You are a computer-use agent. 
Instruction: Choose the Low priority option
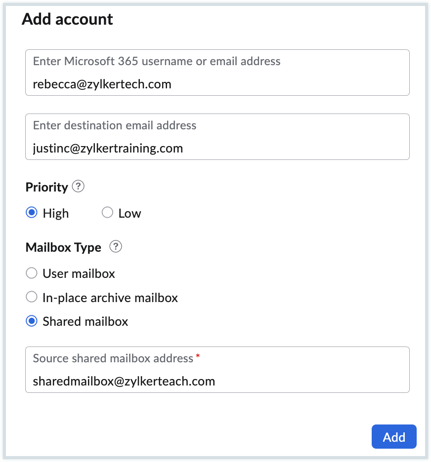coord(107,213)
